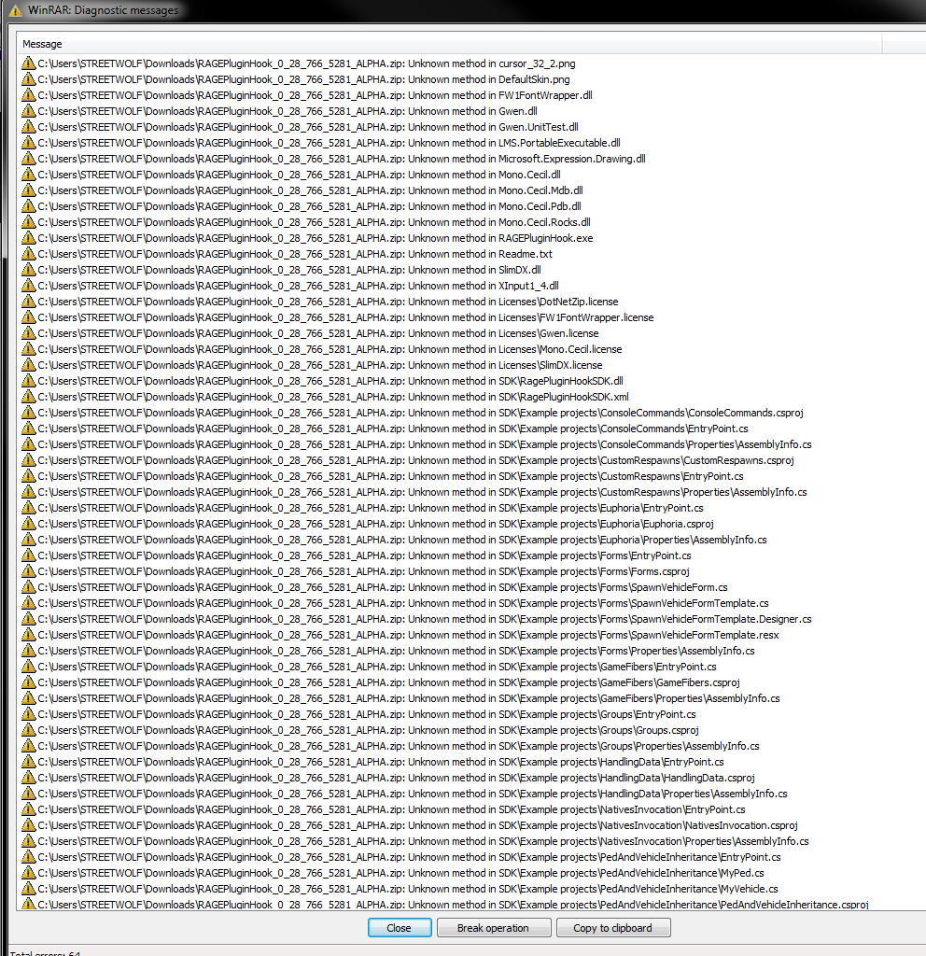Click warning icon for Mono.Cecil.Pdb.dll row
Screen dimensions: 926x956
[28, 206]
